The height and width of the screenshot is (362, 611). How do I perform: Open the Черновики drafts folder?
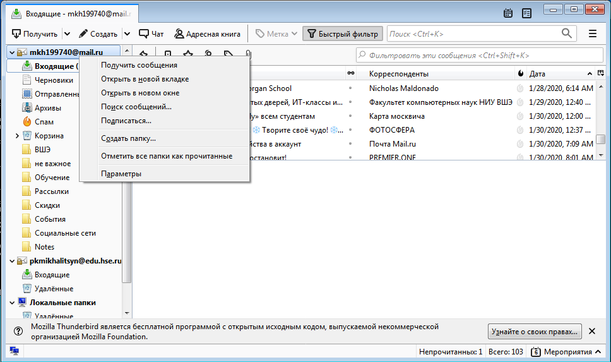(54, 80)
